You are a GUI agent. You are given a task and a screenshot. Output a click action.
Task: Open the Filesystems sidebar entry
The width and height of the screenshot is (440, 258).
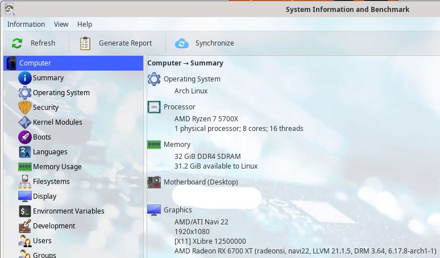click(51, 182)
